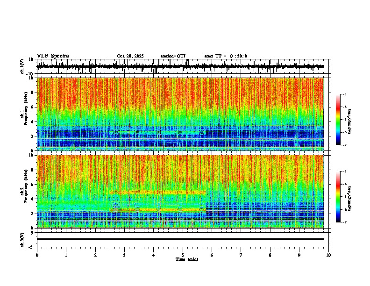Image resolution: width=370 pixels, height=286 pixels.
Task: Click the "Time (min)" axis label
Action: click(187, 259)
